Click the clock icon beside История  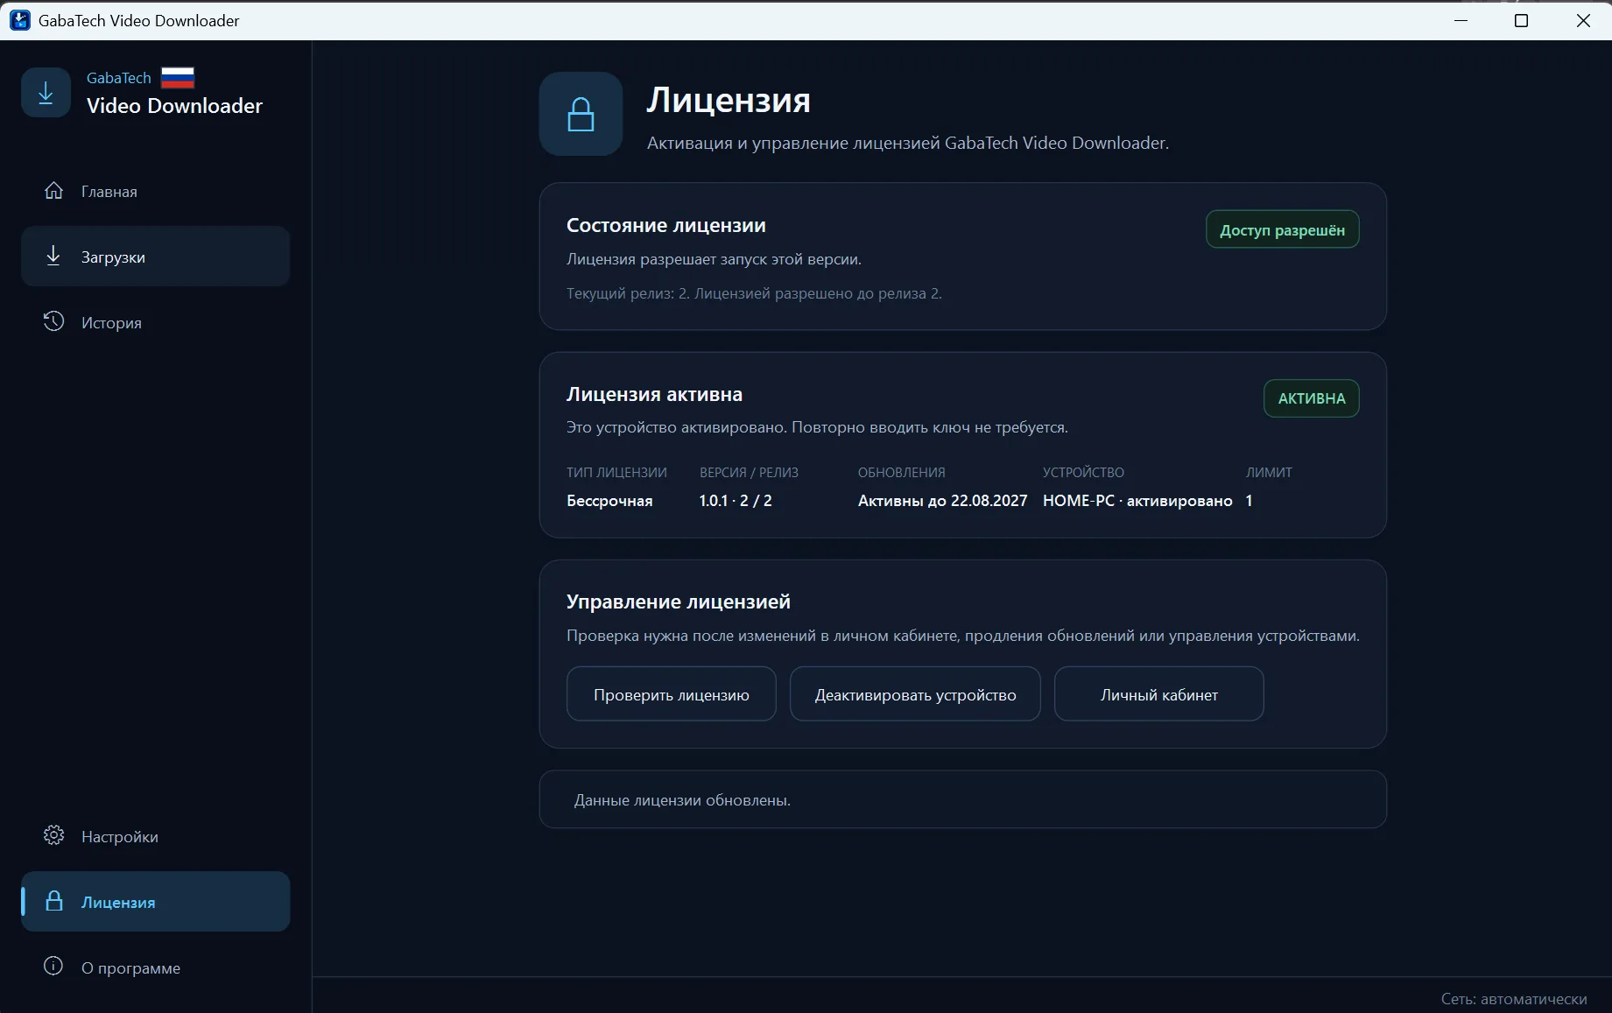53,321
